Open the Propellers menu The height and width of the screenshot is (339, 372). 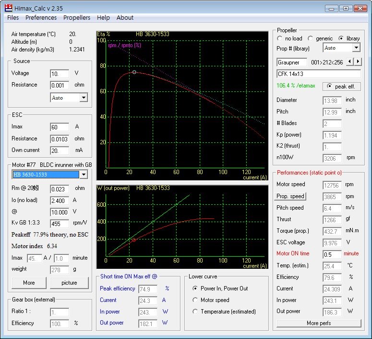(77, 18)
